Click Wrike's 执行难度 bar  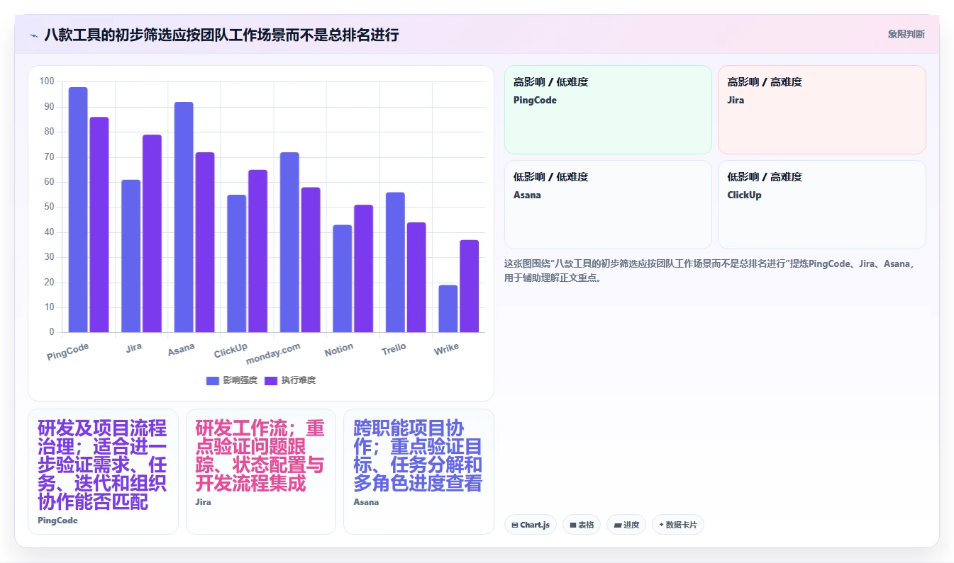tap(469, 286)
